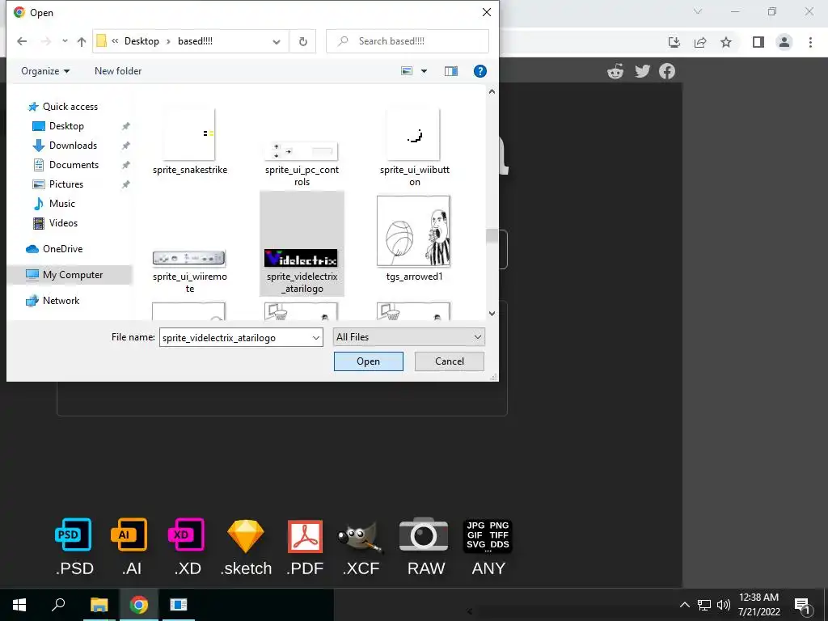Open the notifications action center
The width and height of the screenshot is (828, 621).
pyautogui.click(x=801, y=606)
